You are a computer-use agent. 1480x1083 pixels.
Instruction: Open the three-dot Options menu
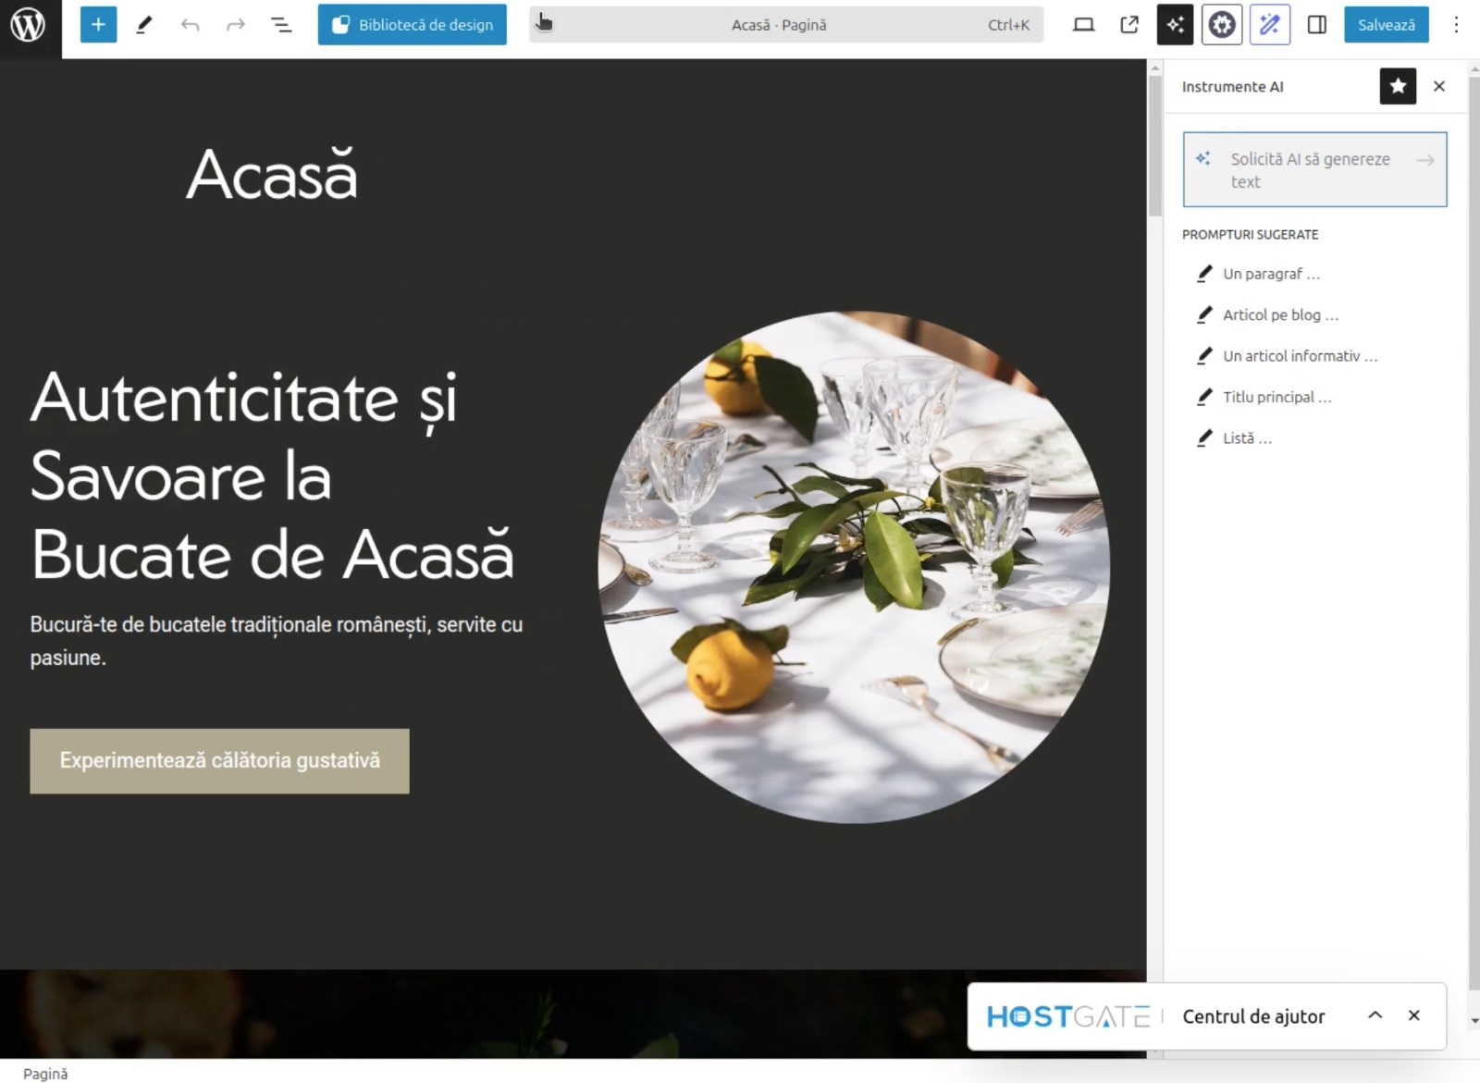click(1456, 25)
